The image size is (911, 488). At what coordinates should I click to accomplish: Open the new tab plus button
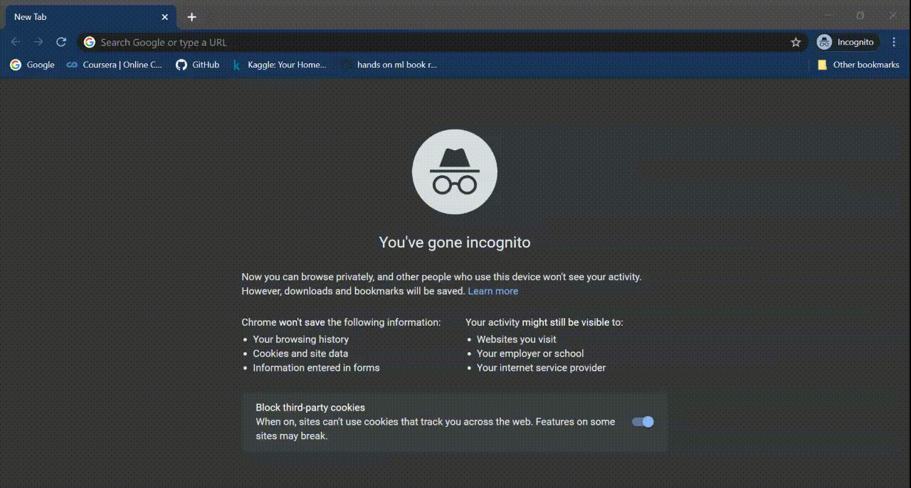[191, 17]
